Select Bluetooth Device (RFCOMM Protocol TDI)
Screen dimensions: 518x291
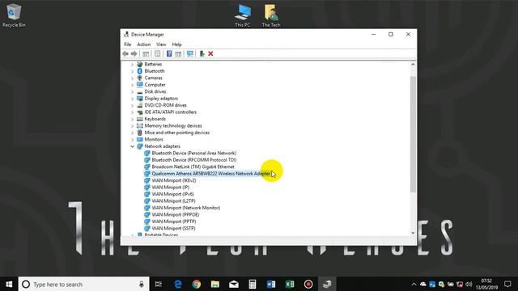coord(194,160)
